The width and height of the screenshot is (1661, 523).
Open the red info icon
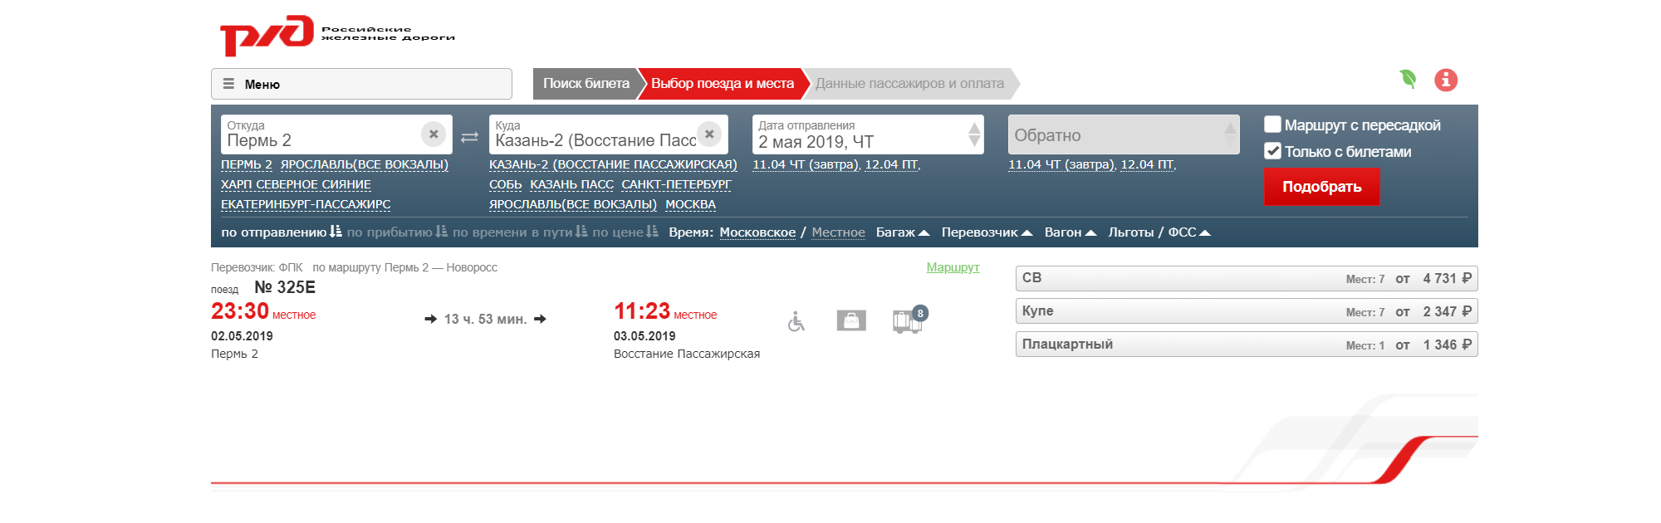click(x=1446, y=80)
